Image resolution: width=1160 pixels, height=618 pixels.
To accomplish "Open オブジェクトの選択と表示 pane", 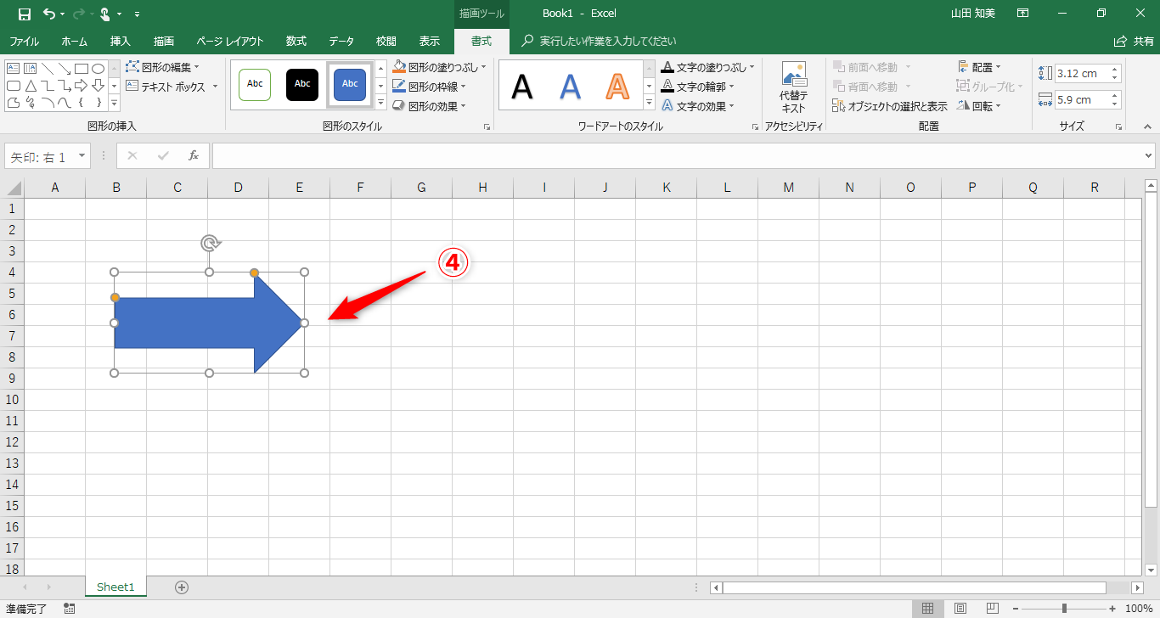I will point(890,106).
